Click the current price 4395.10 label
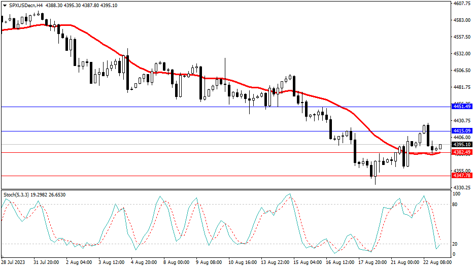Image resolution: width=474 pixels, height=267 pixels. coord(461,145)
